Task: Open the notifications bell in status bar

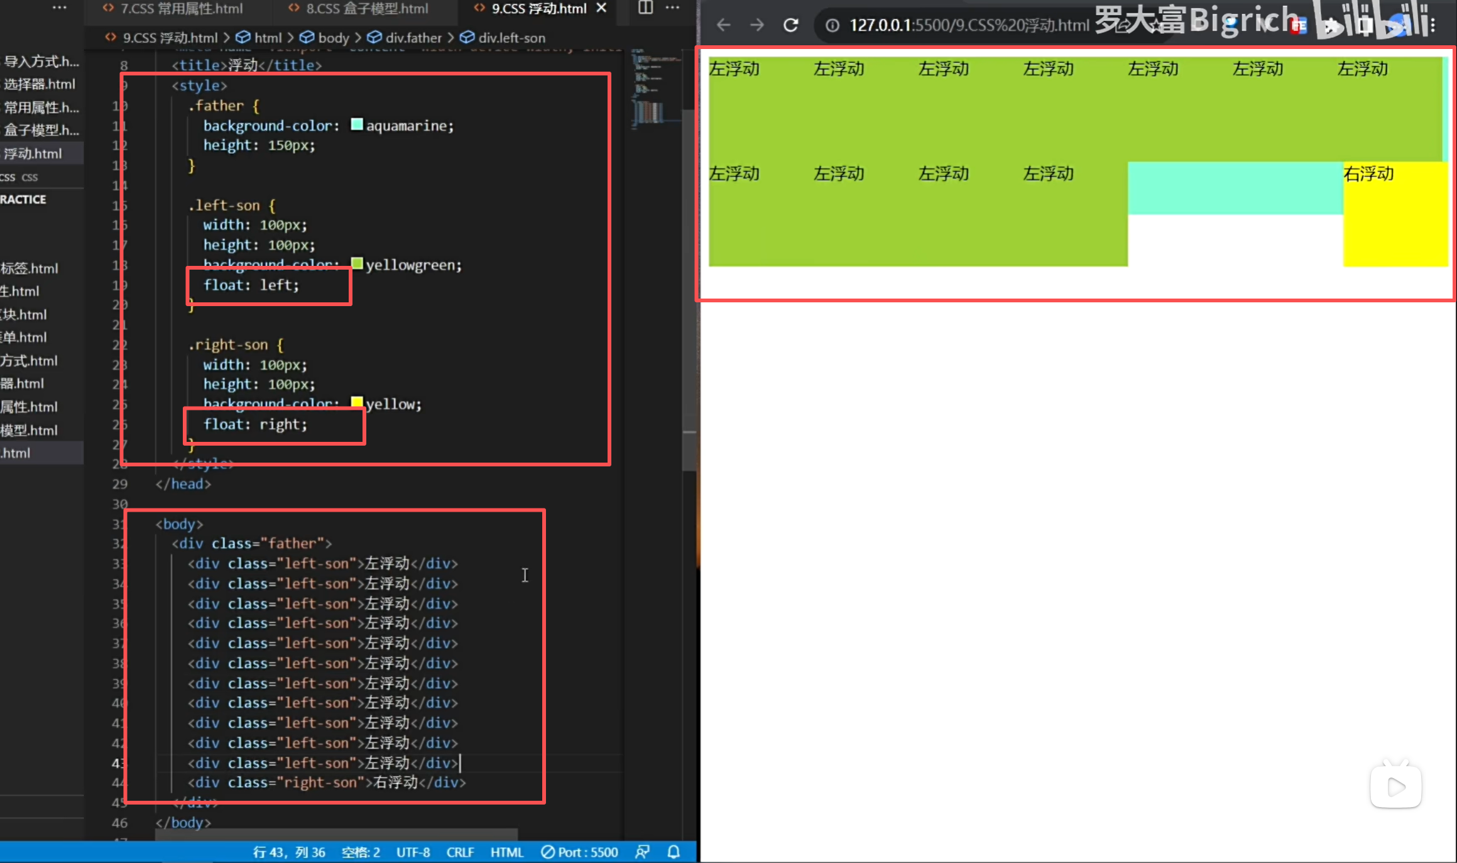Action: tap(674, 852)
